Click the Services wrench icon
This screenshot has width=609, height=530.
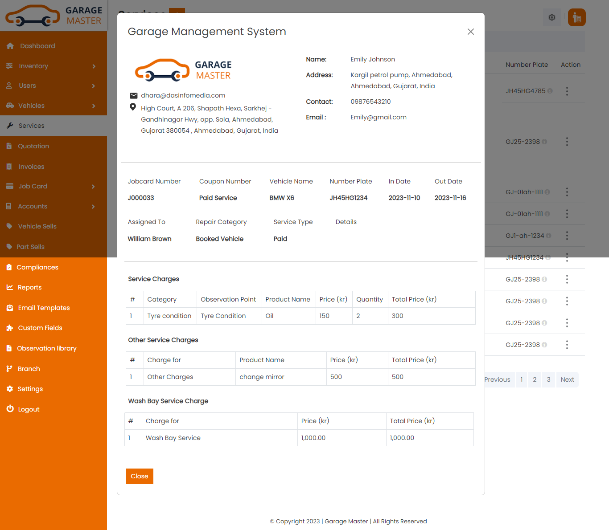click(10, 126)
